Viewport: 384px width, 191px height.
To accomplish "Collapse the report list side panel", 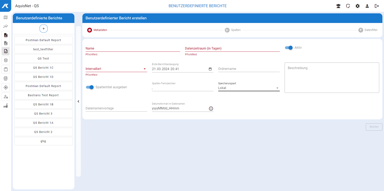I will point(78,101).
